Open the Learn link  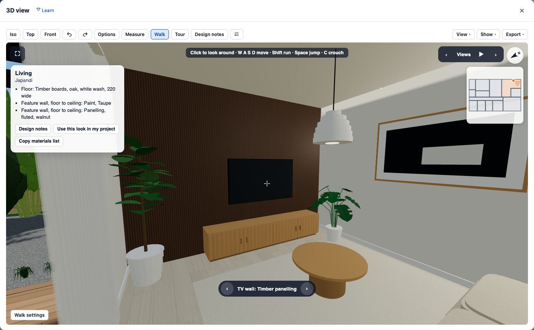coord(45,10)
